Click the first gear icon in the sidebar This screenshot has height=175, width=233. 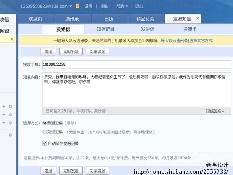click(x=10, y=106)
